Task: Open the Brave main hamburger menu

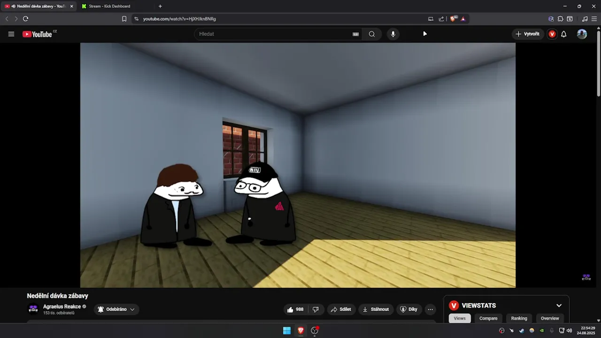Action: pos(594,19)
